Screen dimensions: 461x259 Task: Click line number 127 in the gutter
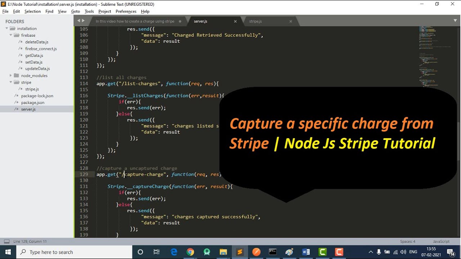click(x=84, y=162)
